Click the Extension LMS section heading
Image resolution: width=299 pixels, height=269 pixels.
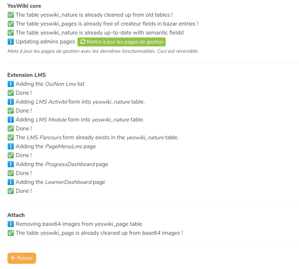pyautogui.click(x=26, y=75)
